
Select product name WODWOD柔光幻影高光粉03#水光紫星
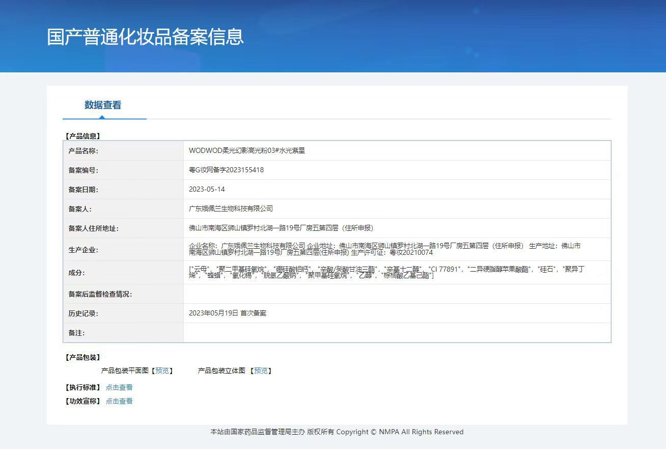tap(247, 151)
